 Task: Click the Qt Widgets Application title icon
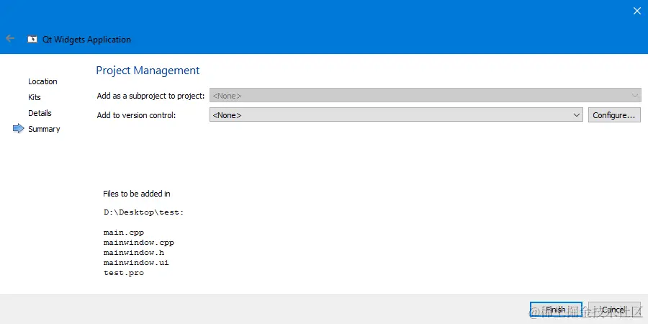tap(32, 40)
